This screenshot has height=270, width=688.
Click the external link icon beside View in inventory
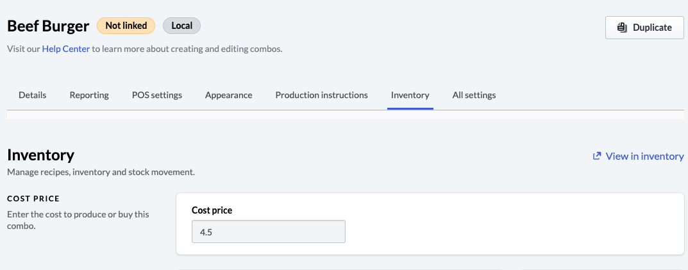pyautogui.click(x=597, y=156)
